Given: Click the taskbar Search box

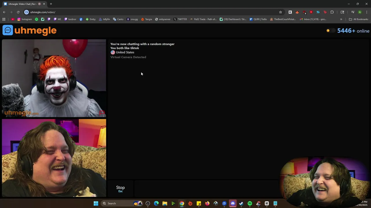Looking at the screenshot, I should pyautogui.click(x=122, y=203).
